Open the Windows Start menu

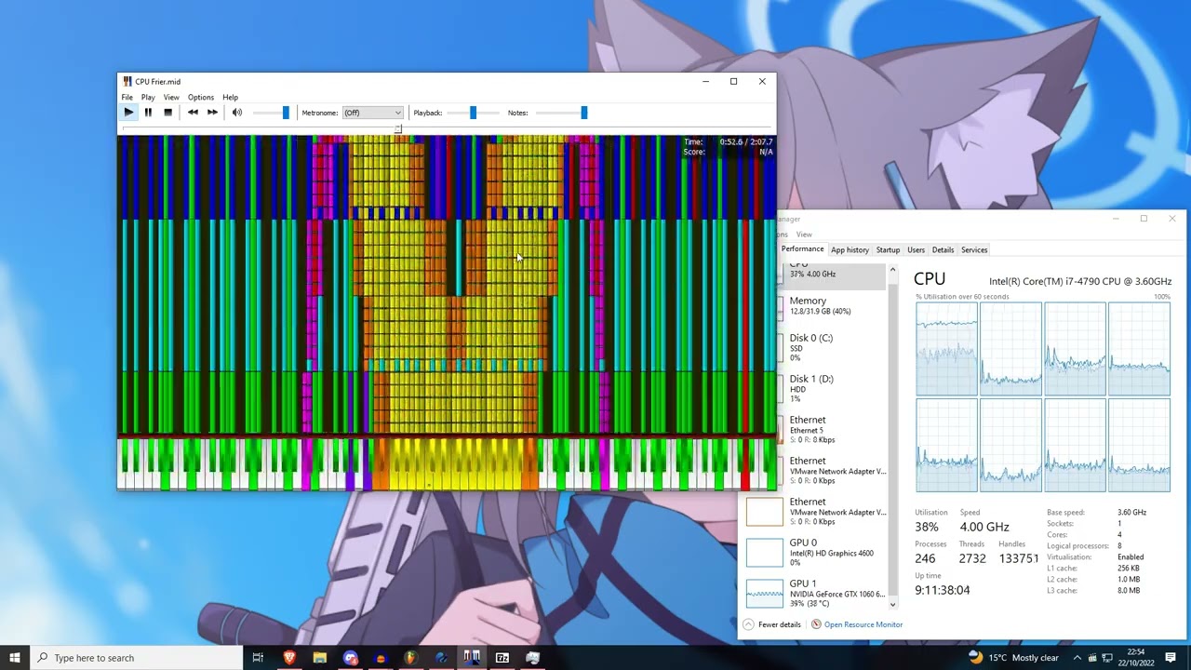[14, 658]
